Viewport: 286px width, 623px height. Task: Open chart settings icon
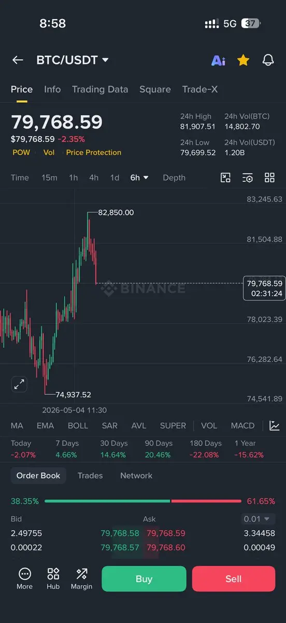click(248, 178)
